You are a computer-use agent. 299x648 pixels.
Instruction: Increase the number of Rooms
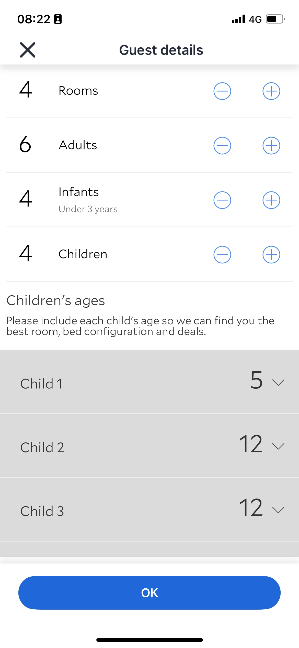tap(271, 91)
